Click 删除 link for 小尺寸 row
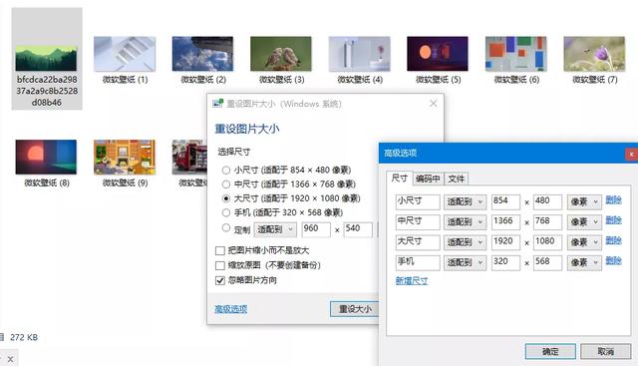638x366 pixels. 614,199
